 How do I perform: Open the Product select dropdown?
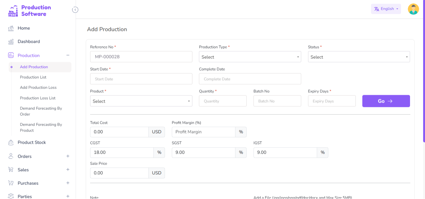click(141, 101)
